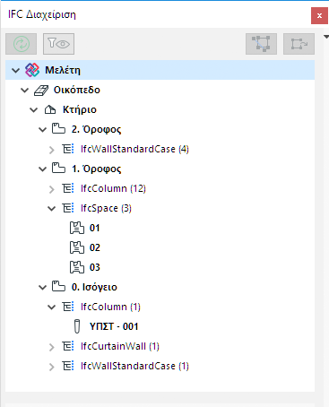Click the assign elements arrow button
The image size is (329, 407).
[299, 44]
